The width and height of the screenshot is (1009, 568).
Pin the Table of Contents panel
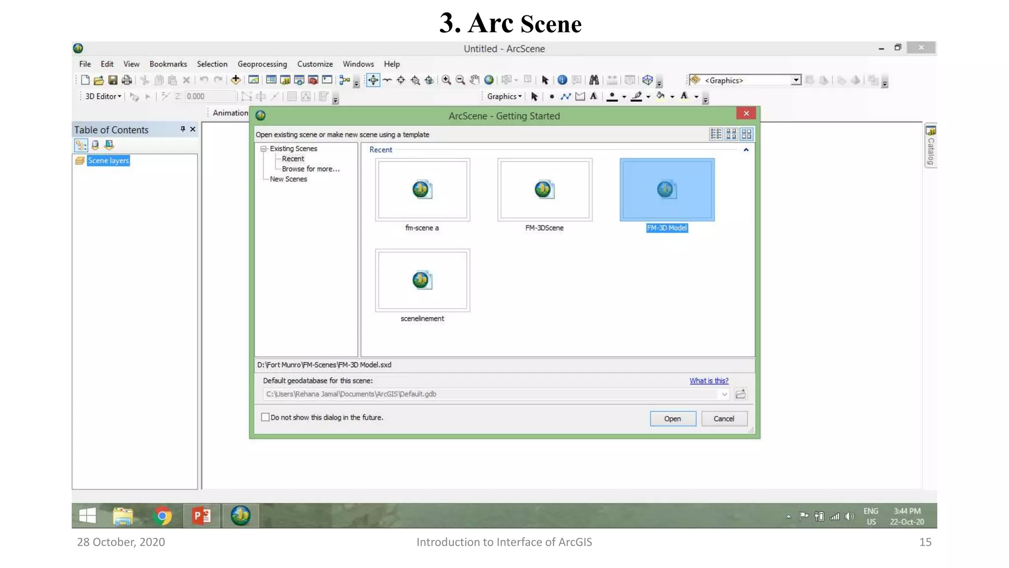coord(183,129)
